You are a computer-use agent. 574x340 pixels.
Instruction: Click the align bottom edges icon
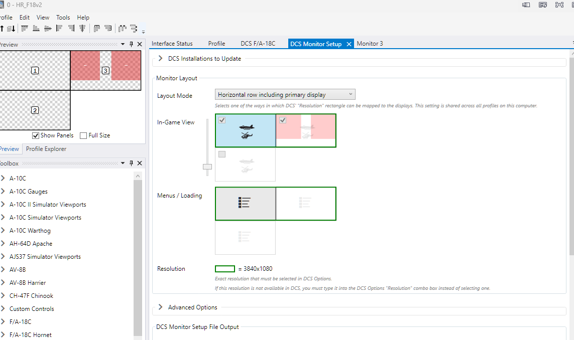tap(36, 28)
